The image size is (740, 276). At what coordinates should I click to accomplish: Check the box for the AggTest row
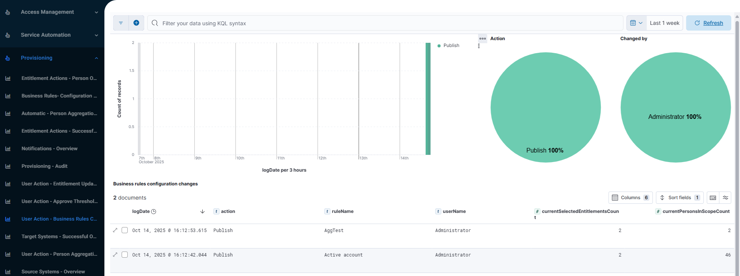(x=125, y=230)
